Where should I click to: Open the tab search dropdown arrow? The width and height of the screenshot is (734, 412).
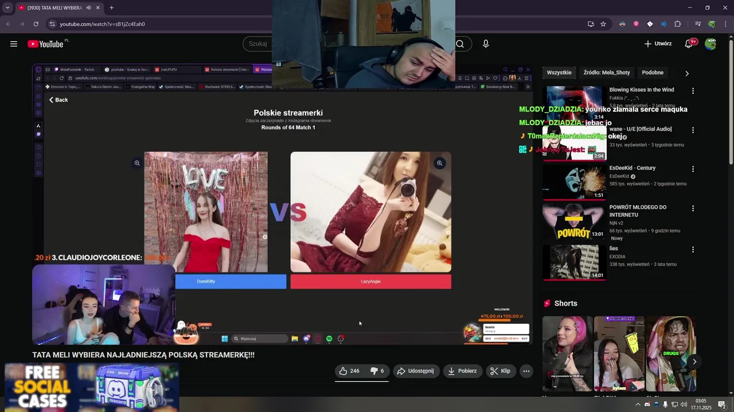(7, 8)
